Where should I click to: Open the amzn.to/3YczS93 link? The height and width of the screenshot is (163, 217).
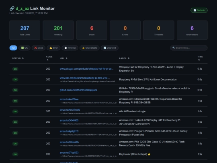(69, 153)
